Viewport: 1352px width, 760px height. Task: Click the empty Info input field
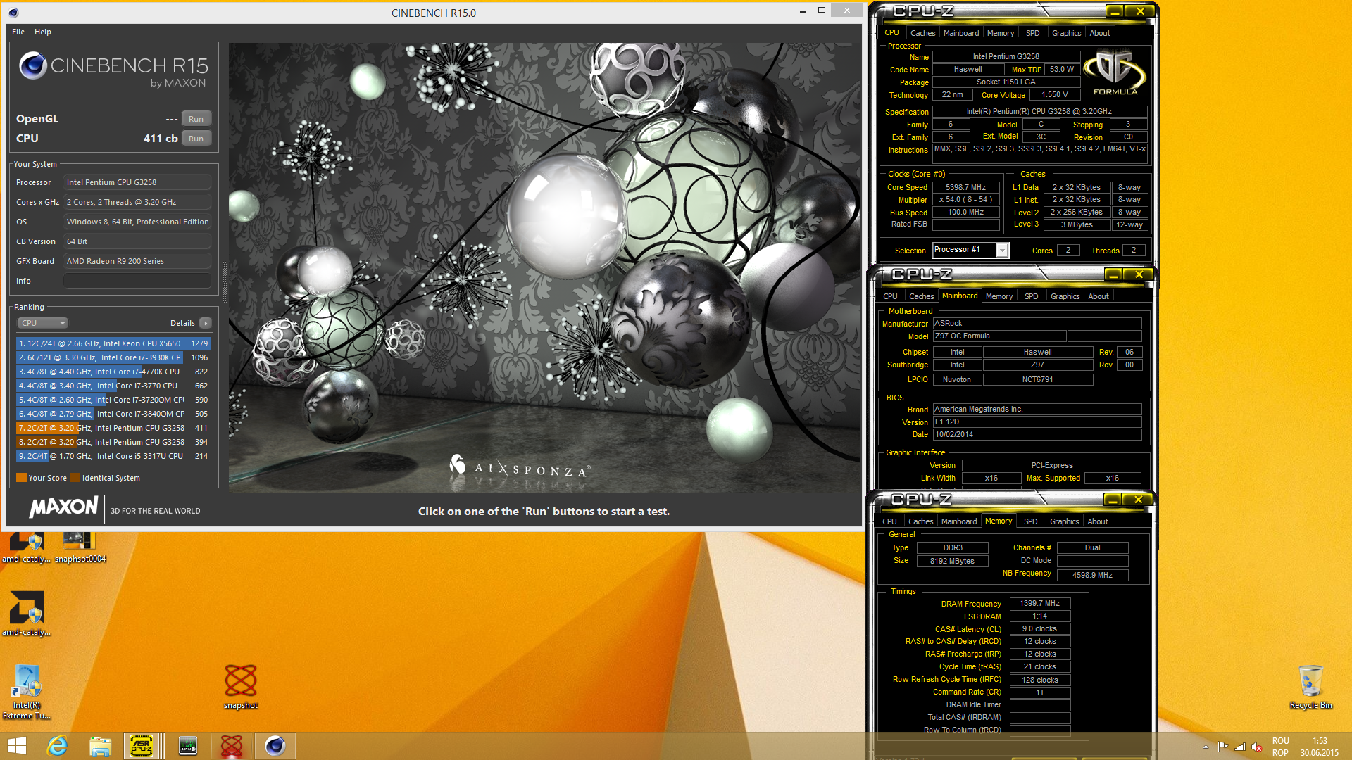point(137,281)
